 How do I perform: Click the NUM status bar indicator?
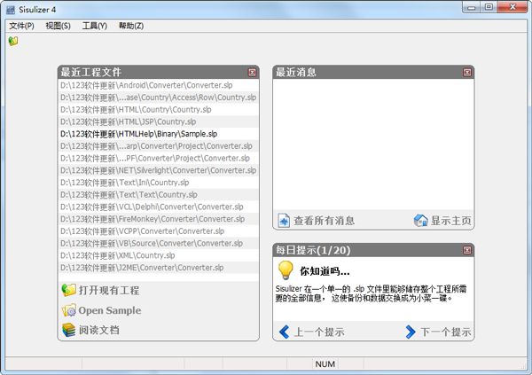[x=325, y=364]
